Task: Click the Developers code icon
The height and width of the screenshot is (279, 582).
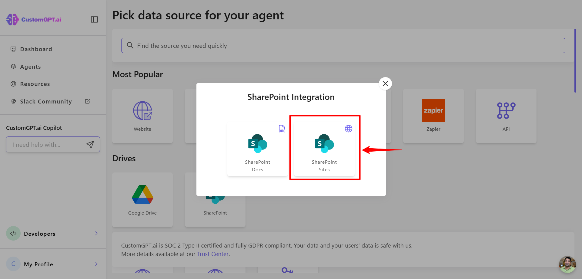Action: [x=13, y=233]
